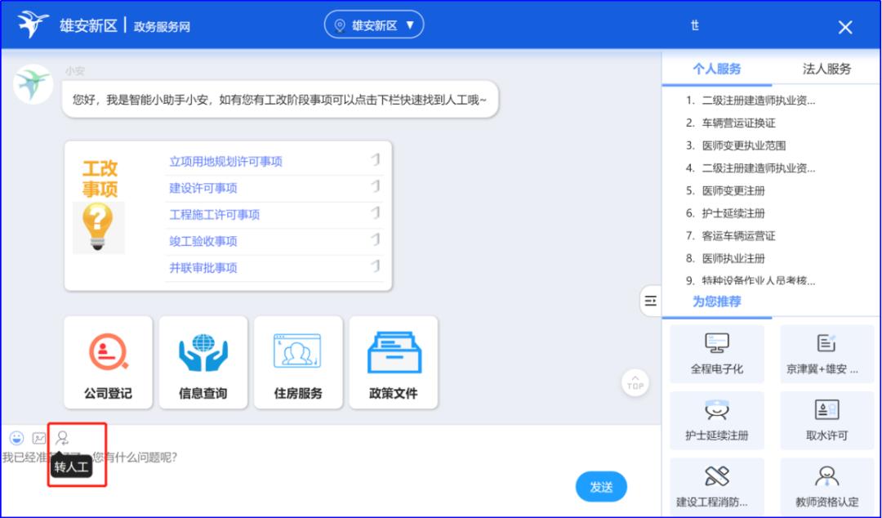Image resolution: width=882 pixels, height=518 pixels.
Task: Open the 雄安新区 region selector dropdown
Action: [x=374, y=24]
